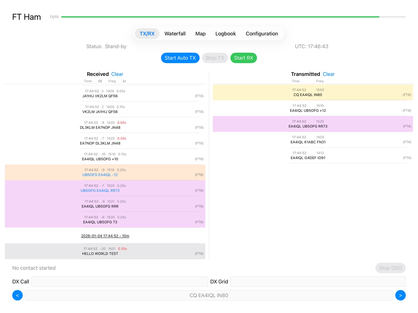The image size is (418, 313).
Task: Open the Logbook tab
Action: [226, 34]
